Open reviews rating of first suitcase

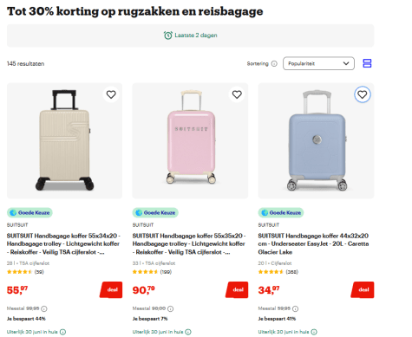pos(25,272)
